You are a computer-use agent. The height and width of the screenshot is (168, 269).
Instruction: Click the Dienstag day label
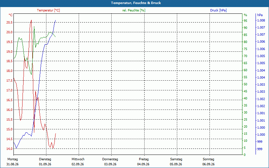pyautogui.click(x=45, y=159)
